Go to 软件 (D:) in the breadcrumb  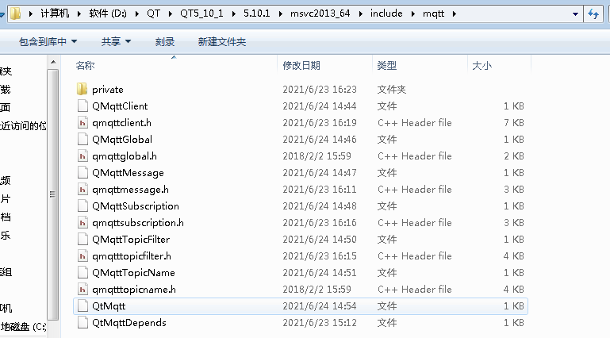[x=108, y=13]
